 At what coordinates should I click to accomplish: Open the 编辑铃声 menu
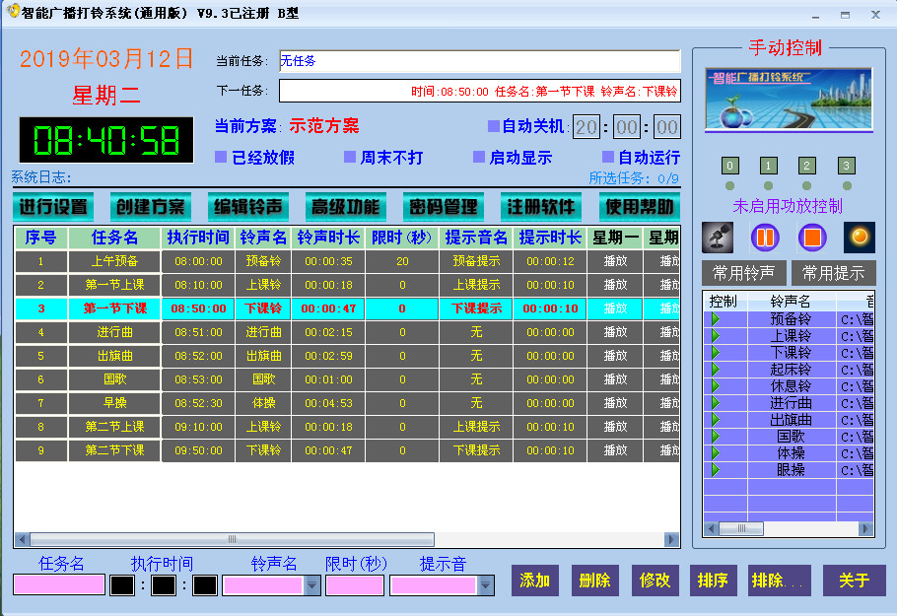tap(247, 207)
